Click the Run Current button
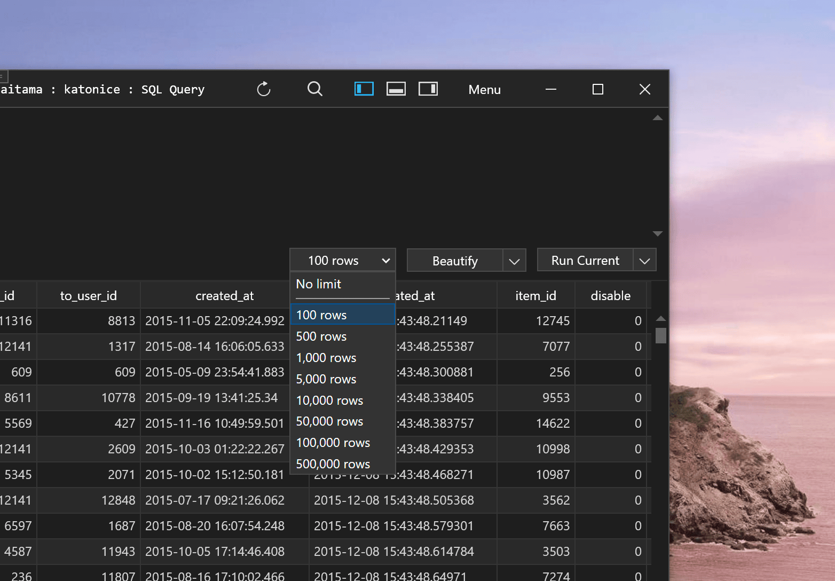 [x=585, y=261]
